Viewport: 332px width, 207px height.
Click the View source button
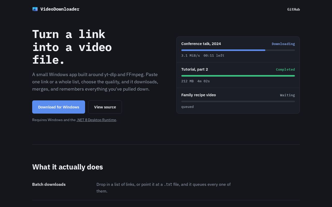click(x=105, y=107)
